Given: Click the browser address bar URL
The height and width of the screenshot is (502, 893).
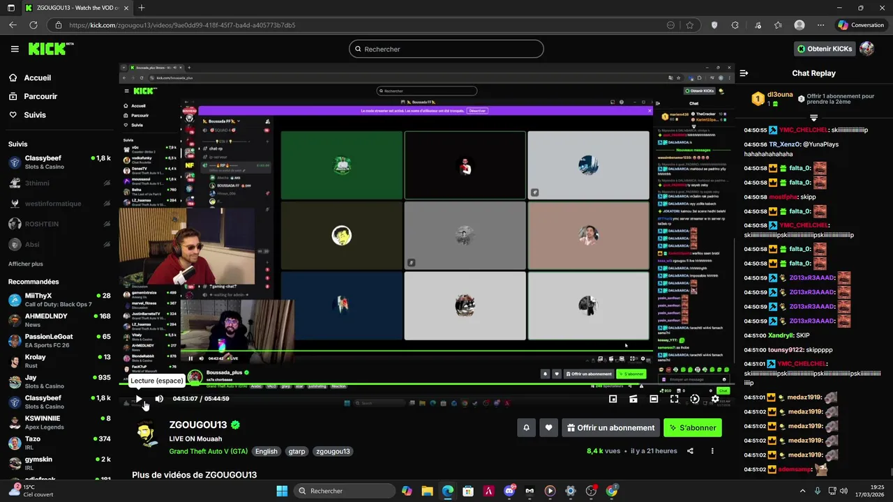Looking at the screenshot, I should [182, 25].
